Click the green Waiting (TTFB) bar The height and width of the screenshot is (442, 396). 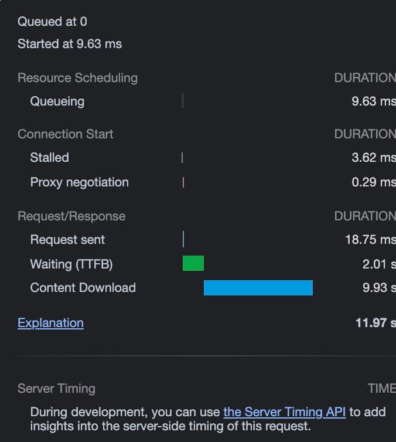pyautogui.click(x=193, y=263)
